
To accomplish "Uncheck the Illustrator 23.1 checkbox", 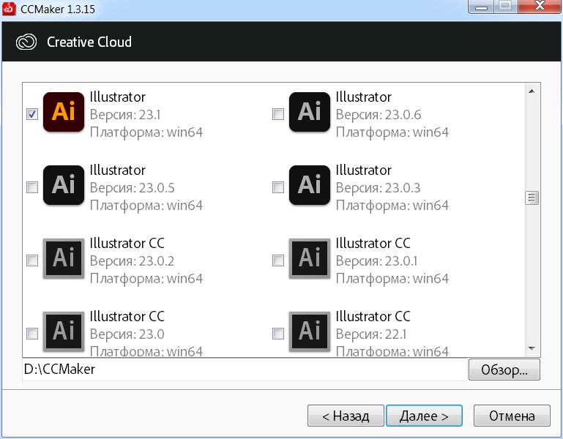I will point(32,114).
